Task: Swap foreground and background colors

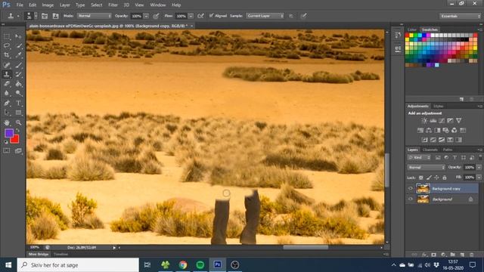Action: coord(17,131)
